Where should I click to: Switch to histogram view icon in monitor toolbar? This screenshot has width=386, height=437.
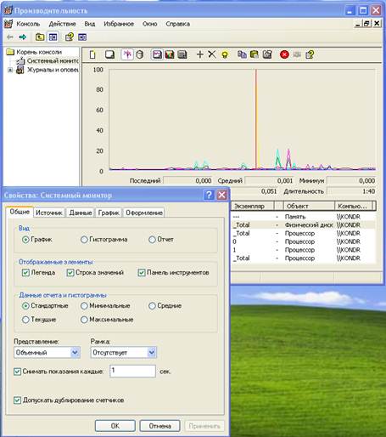pyautogui.click(x=170, y=54)
